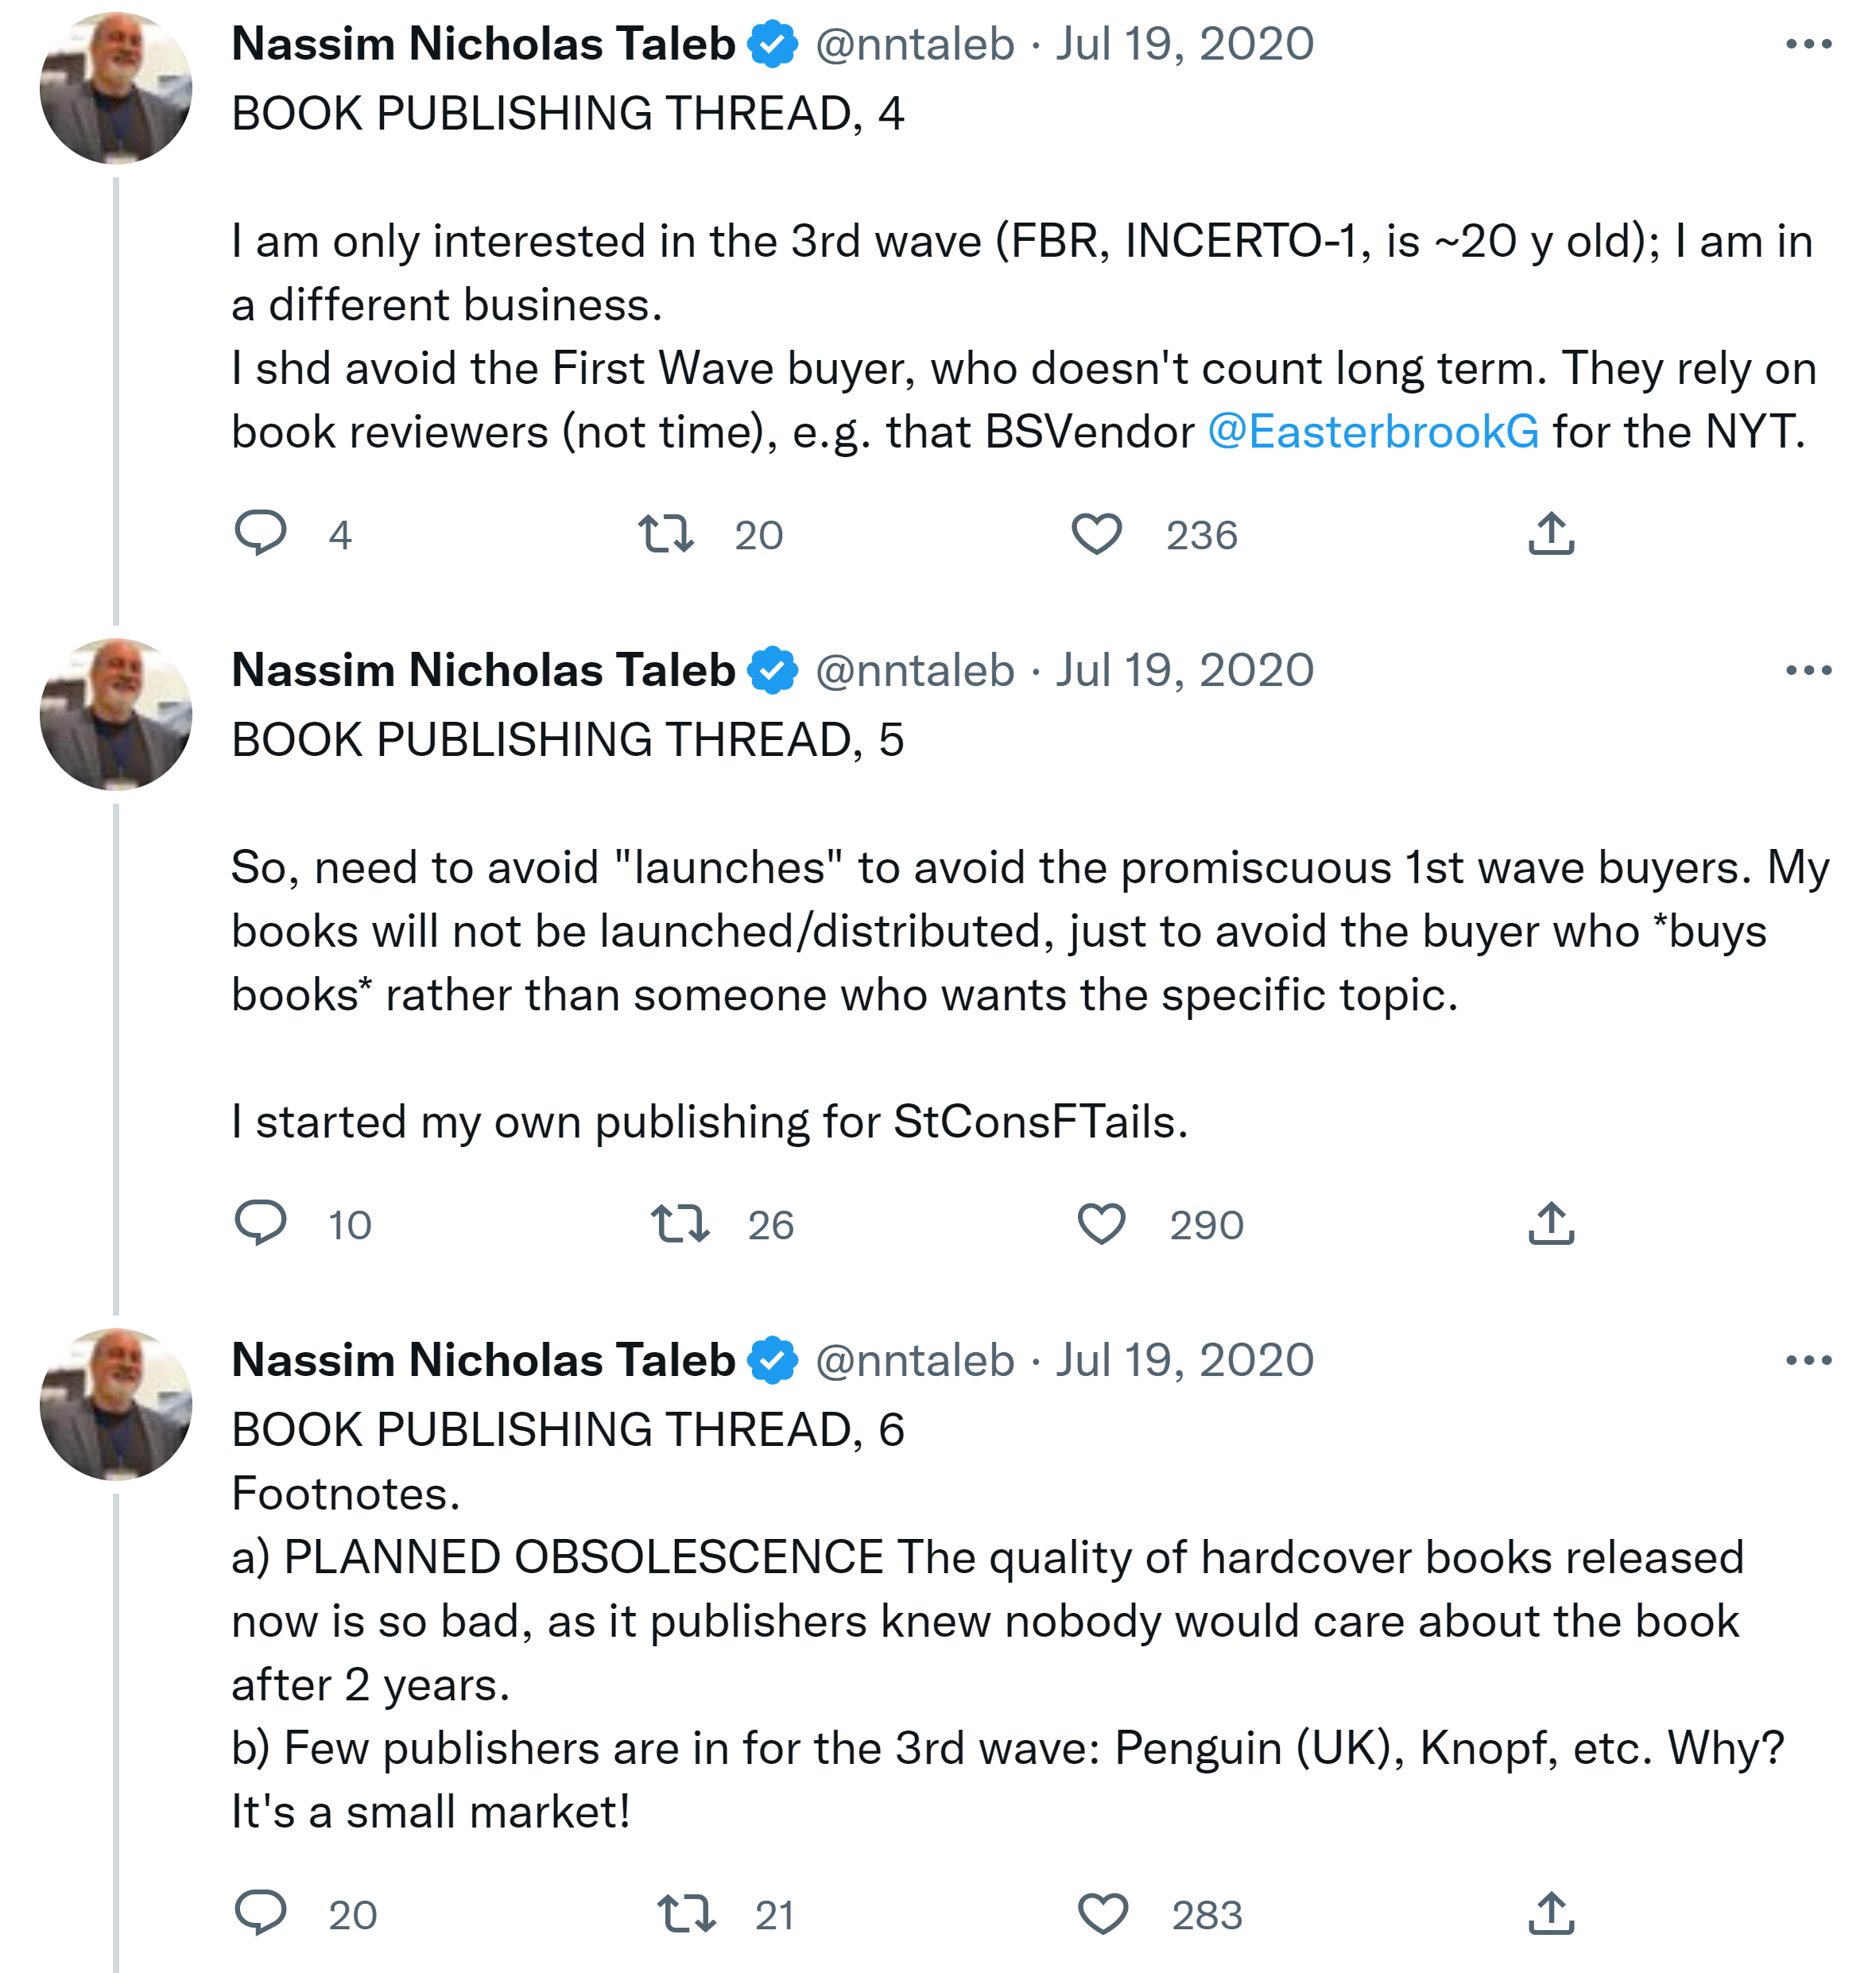Screen dimensions: 1876x1973
Task: Click Nassim Nicholas Taleb name on thread 6
Action: point(484,1361)
